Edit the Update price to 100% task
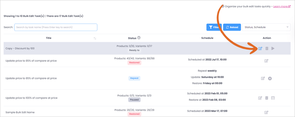This screenshot has width=295, height=117. (260, 98)
